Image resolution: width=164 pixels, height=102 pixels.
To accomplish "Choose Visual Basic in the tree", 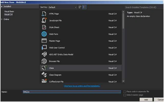I will (9, 12).
